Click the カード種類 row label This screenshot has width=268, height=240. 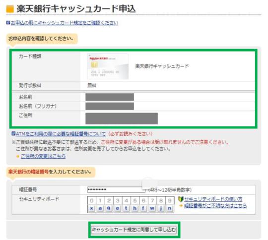coord(30,56)
